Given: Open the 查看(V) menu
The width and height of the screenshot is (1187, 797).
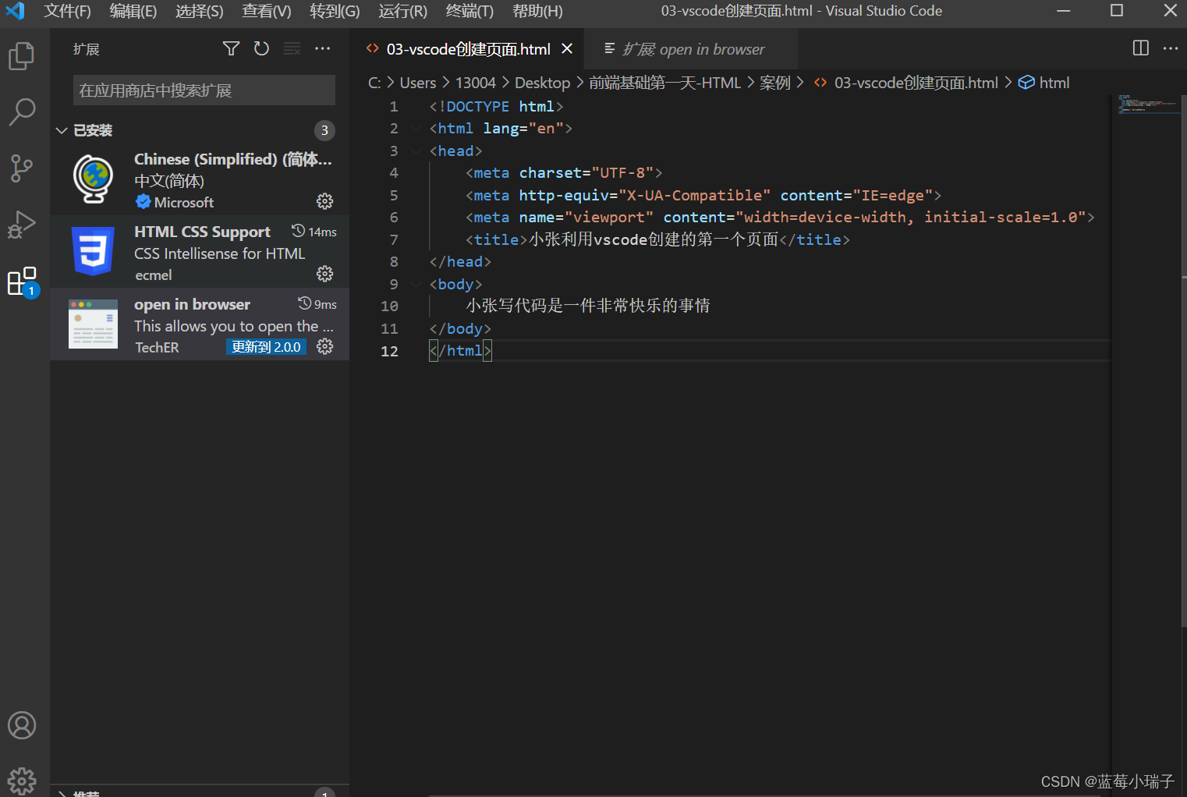Looking at the screenshot, I should (x=266, y=11).
